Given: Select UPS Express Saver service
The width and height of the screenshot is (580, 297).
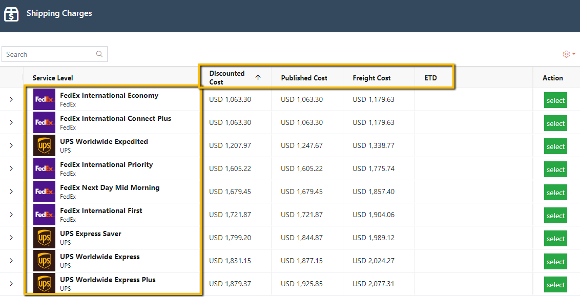Looking at the screenshot, I should point(555,239).
